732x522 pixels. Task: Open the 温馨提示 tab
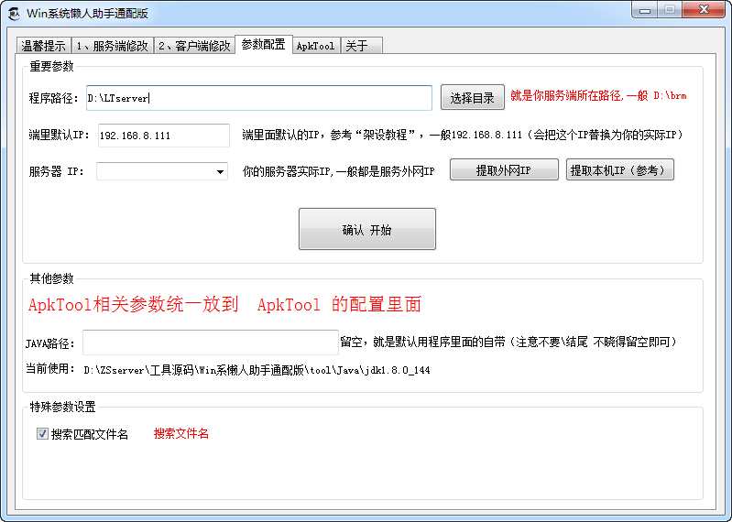coord(43,46)
